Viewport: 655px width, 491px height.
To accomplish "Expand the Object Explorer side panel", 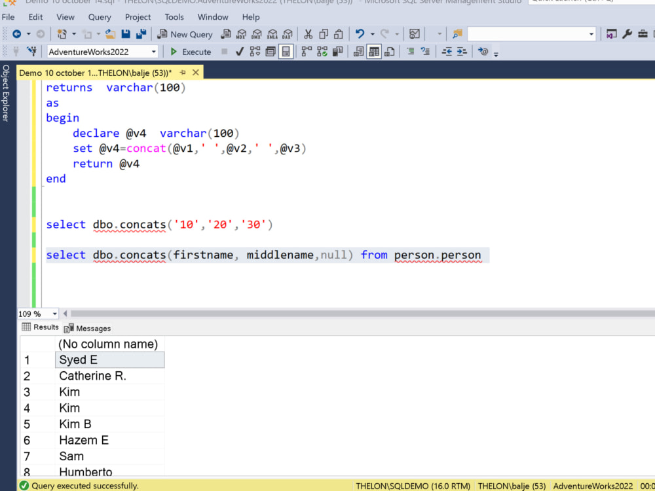I will (x=6, y=93).
